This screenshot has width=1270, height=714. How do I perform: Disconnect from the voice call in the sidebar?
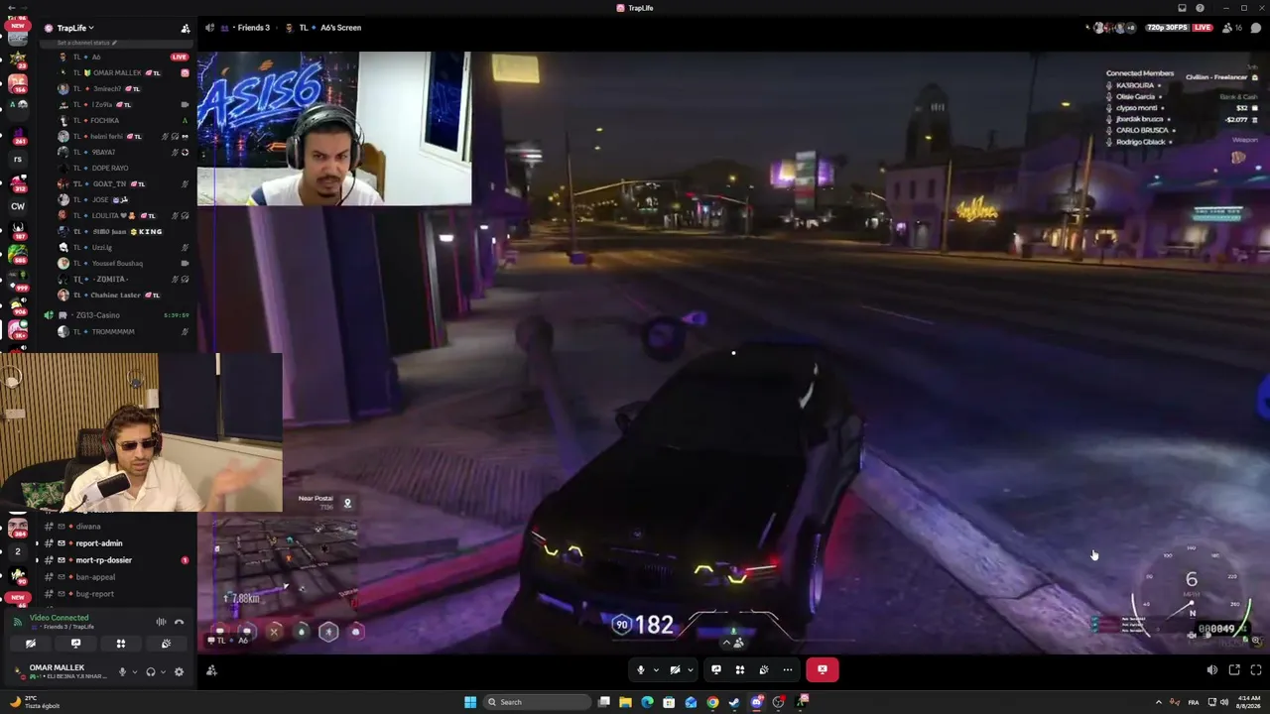pos(179,622)
